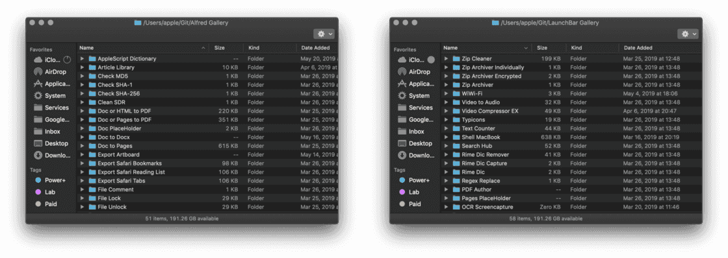Expand Article Library folder disclosure triangle
This screenshot has width=728, height=258.
(82, 67)
